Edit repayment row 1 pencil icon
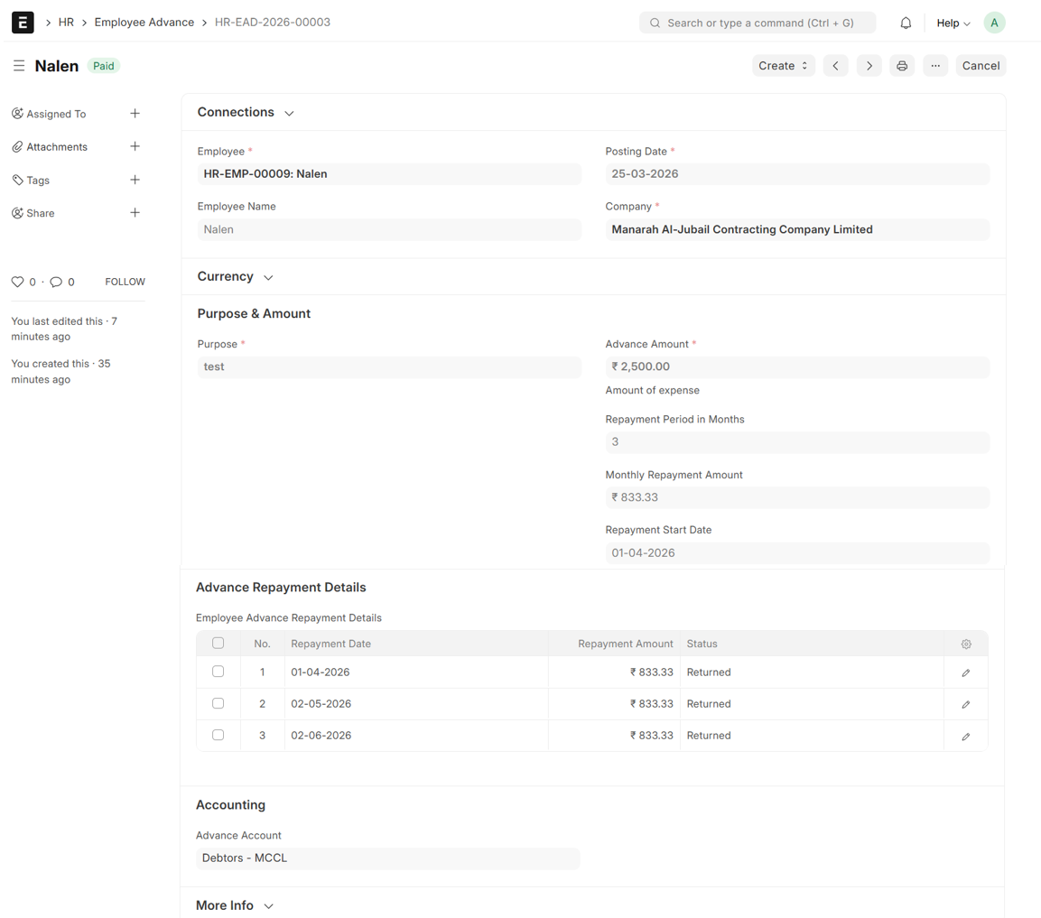The height and width of the screenshot is (918, 1041). coord(966,672)
